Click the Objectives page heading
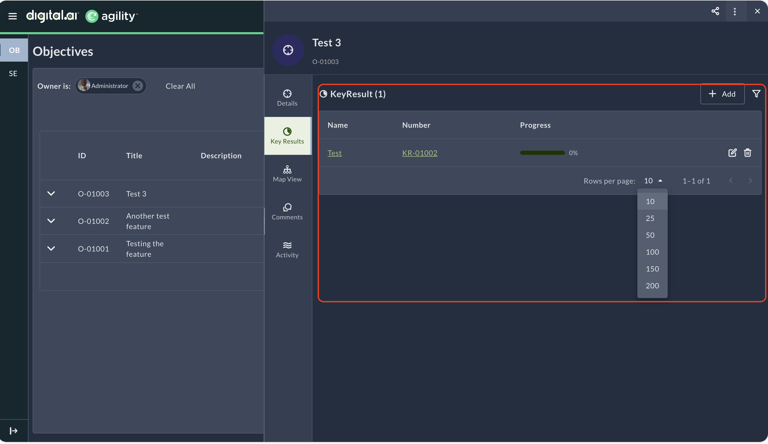 [63, 51]
